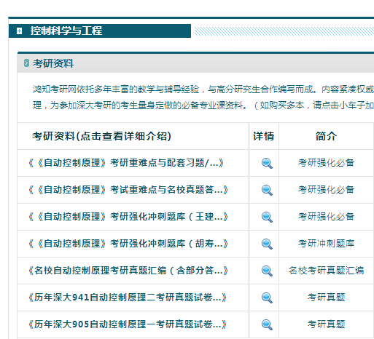Click the 名校考研真题汇编 intro cell
The width and height of the screenshot is (374, 339).
click(x=326, y=271)
